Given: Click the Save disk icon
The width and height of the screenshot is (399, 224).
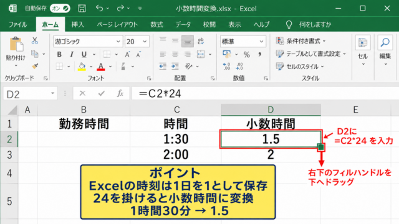Looking at the screenshot, I should coord(82,8).
